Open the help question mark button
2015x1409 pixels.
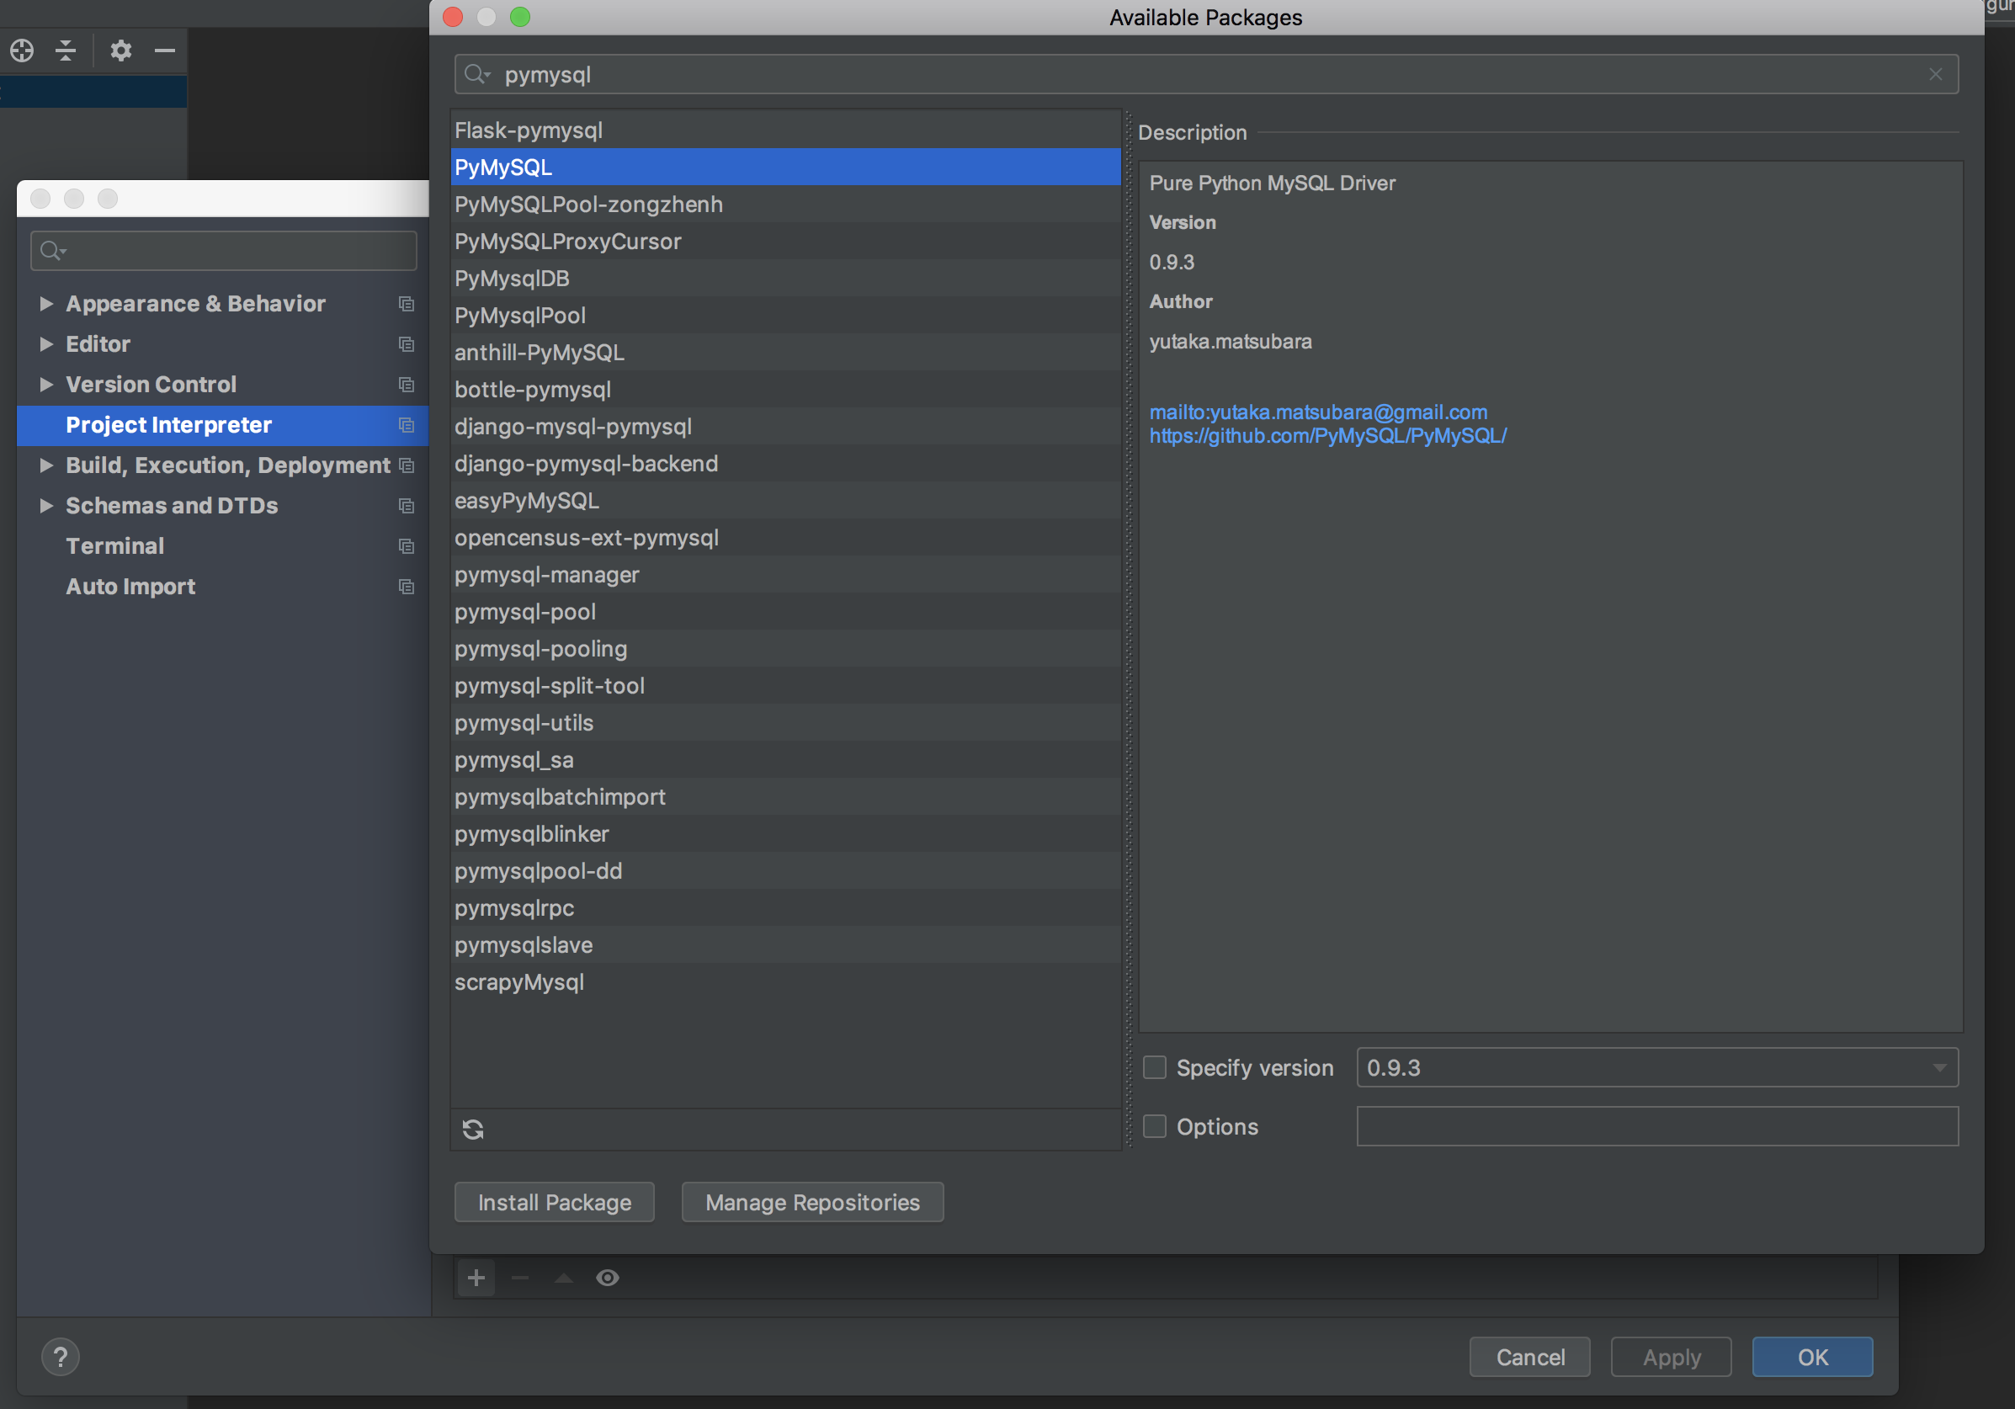(61, 1357)
